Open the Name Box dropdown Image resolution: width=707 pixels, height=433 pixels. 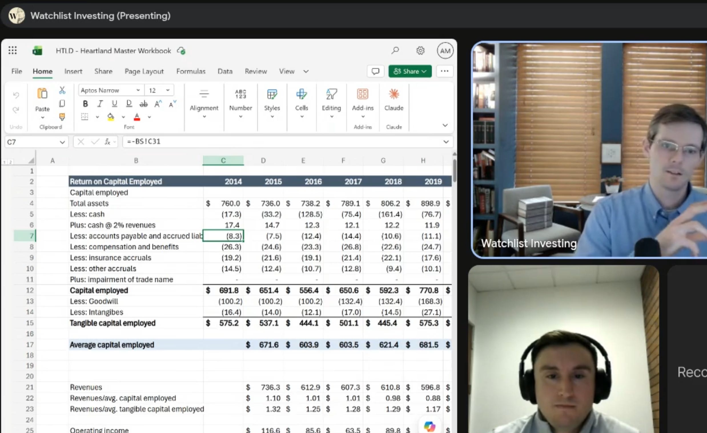(62, 142)
